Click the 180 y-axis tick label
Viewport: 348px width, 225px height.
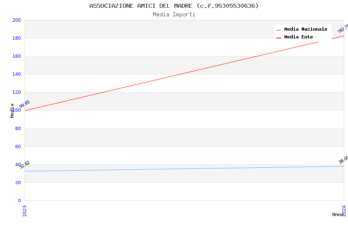tap(16, 38)
